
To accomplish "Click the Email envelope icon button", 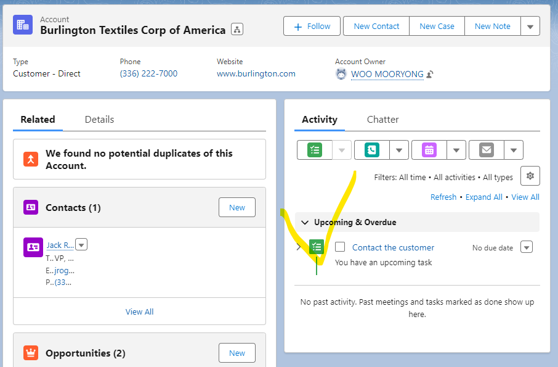I will pos(487,150).
